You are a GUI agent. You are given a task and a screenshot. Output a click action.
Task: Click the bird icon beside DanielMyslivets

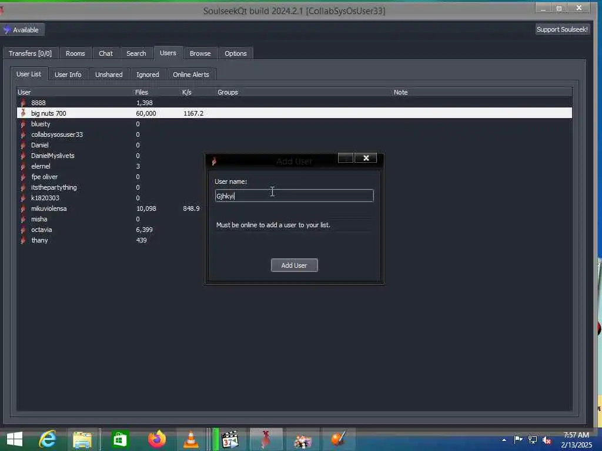pyautogui.click(x=23, y=156)
